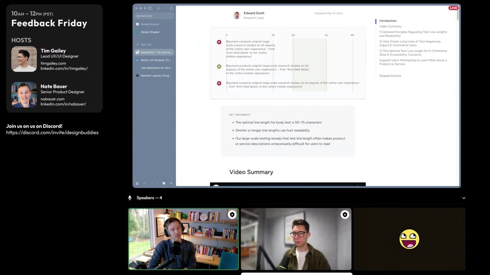The height and width of the screenshot is (275, 490).
Task: Click Tim Gailey host photo
Action: click(24, 59)
